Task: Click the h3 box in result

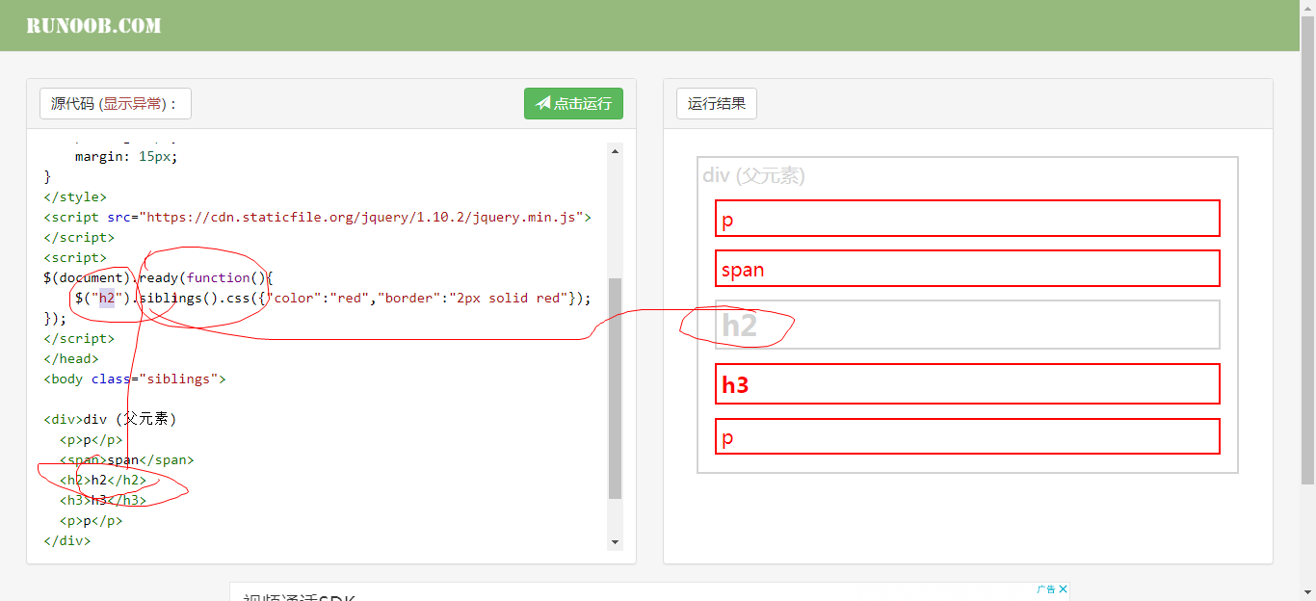Action: (967, 383)
